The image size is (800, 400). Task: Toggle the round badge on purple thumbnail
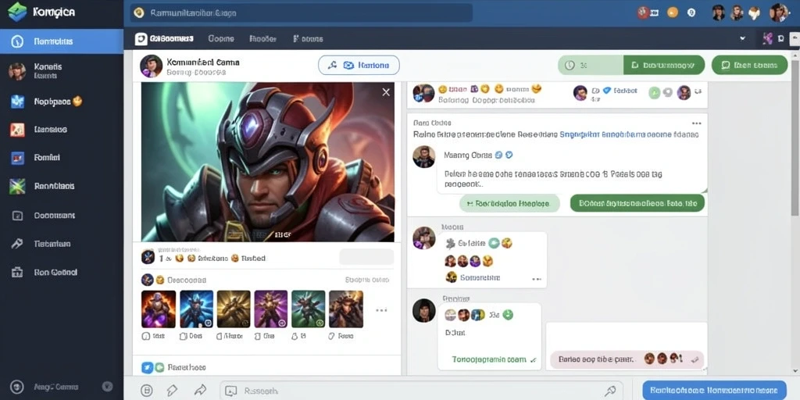282,323
